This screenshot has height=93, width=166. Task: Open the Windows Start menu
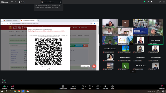[x=2, y=91]
